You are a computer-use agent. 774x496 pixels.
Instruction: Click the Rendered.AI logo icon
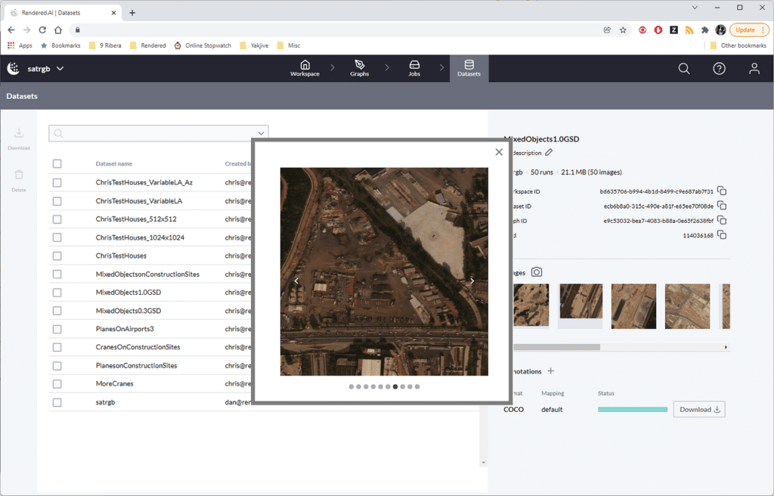pyautogui.click(x=14, y=68)
